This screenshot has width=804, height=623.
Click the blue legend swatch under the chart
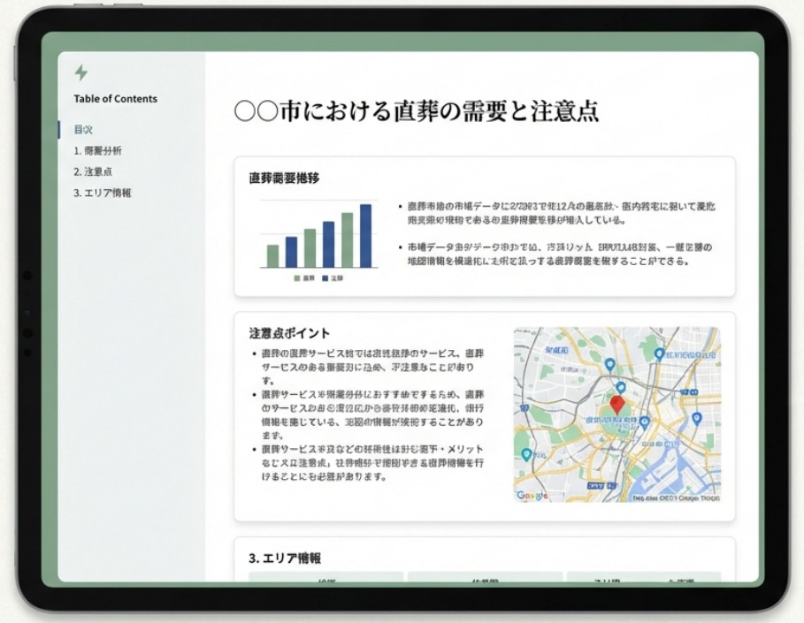coord(325,278)
